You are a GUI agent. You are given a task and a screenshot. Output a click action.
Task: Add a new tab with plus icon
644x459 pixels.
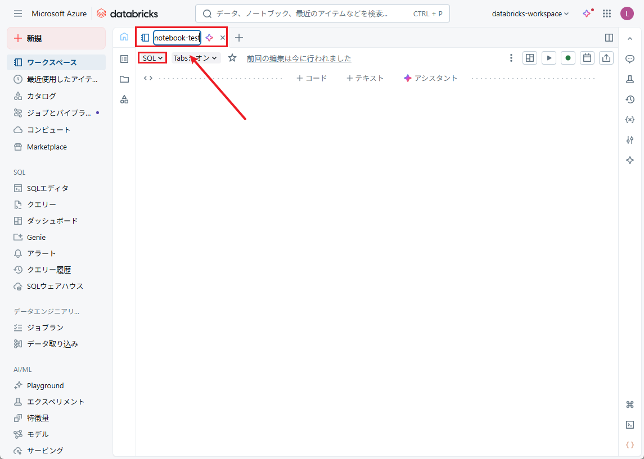pyautogui.click(x=239, y=38)
